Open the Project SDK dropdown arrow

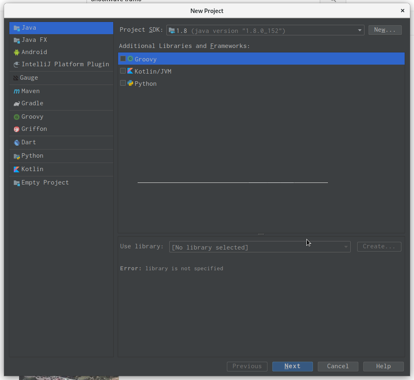(360, 30)
